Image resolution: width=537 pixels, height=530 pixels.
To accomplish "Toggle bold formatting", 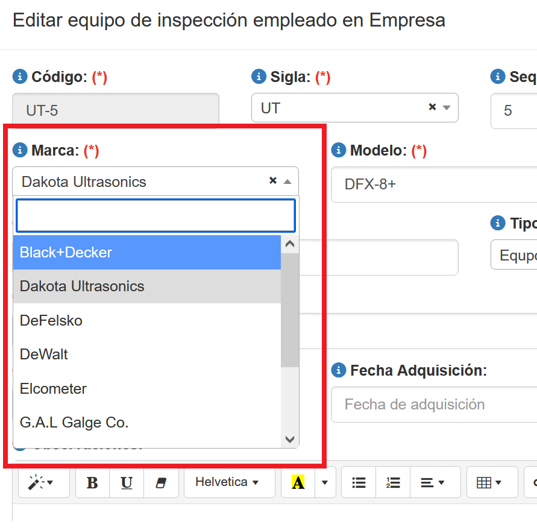I will click(x=92, y=482).
